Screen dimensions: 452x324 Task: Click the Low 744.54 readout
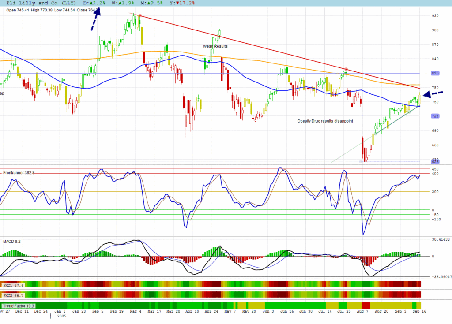[64, 10]
